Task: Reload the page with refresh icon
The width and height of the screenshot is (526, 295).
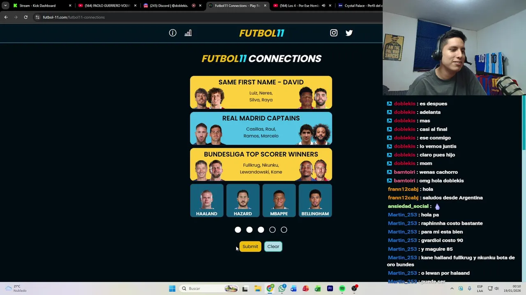Action: (x=25, y=17)
